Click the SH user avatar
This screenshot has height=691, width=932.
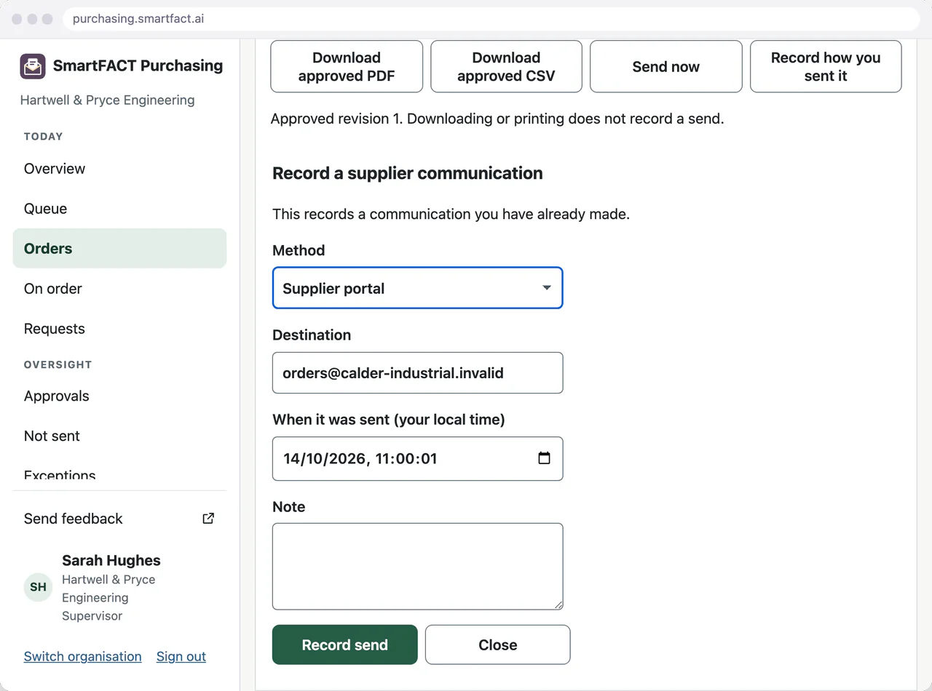[x=38, y=587]
